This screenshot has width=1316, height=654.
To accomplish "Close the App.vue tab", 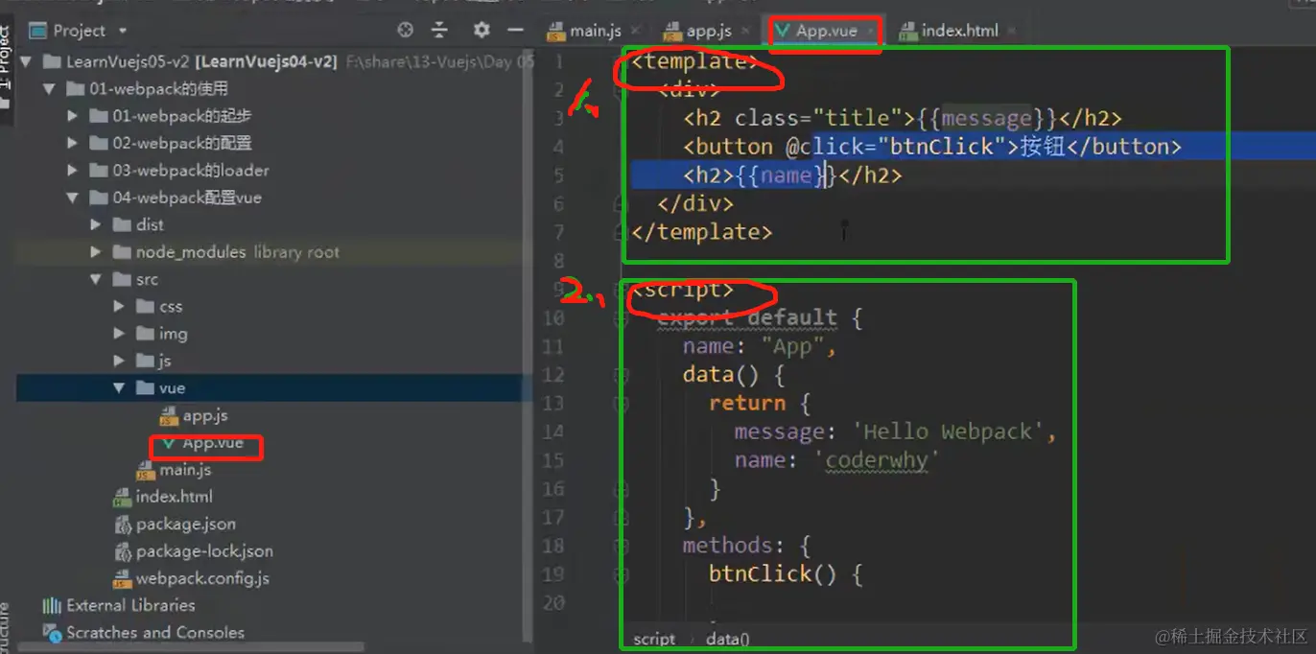I will click(871, 32).
